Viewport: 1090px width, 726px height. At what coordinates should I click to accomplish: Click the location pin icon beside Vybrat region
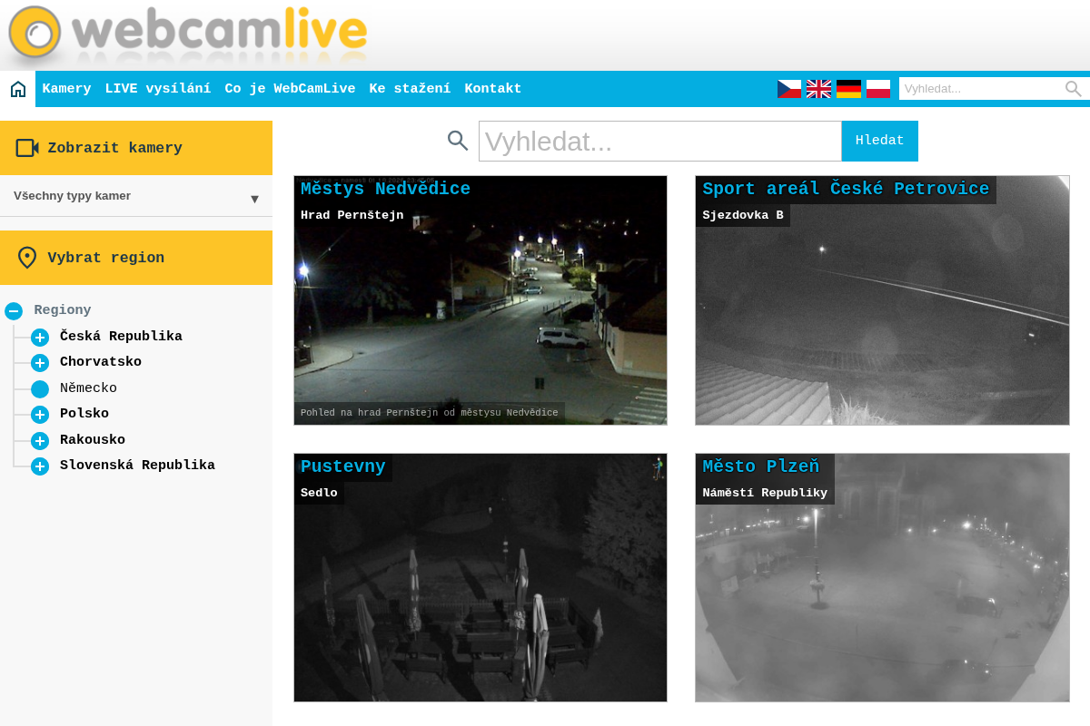[27, 258]
